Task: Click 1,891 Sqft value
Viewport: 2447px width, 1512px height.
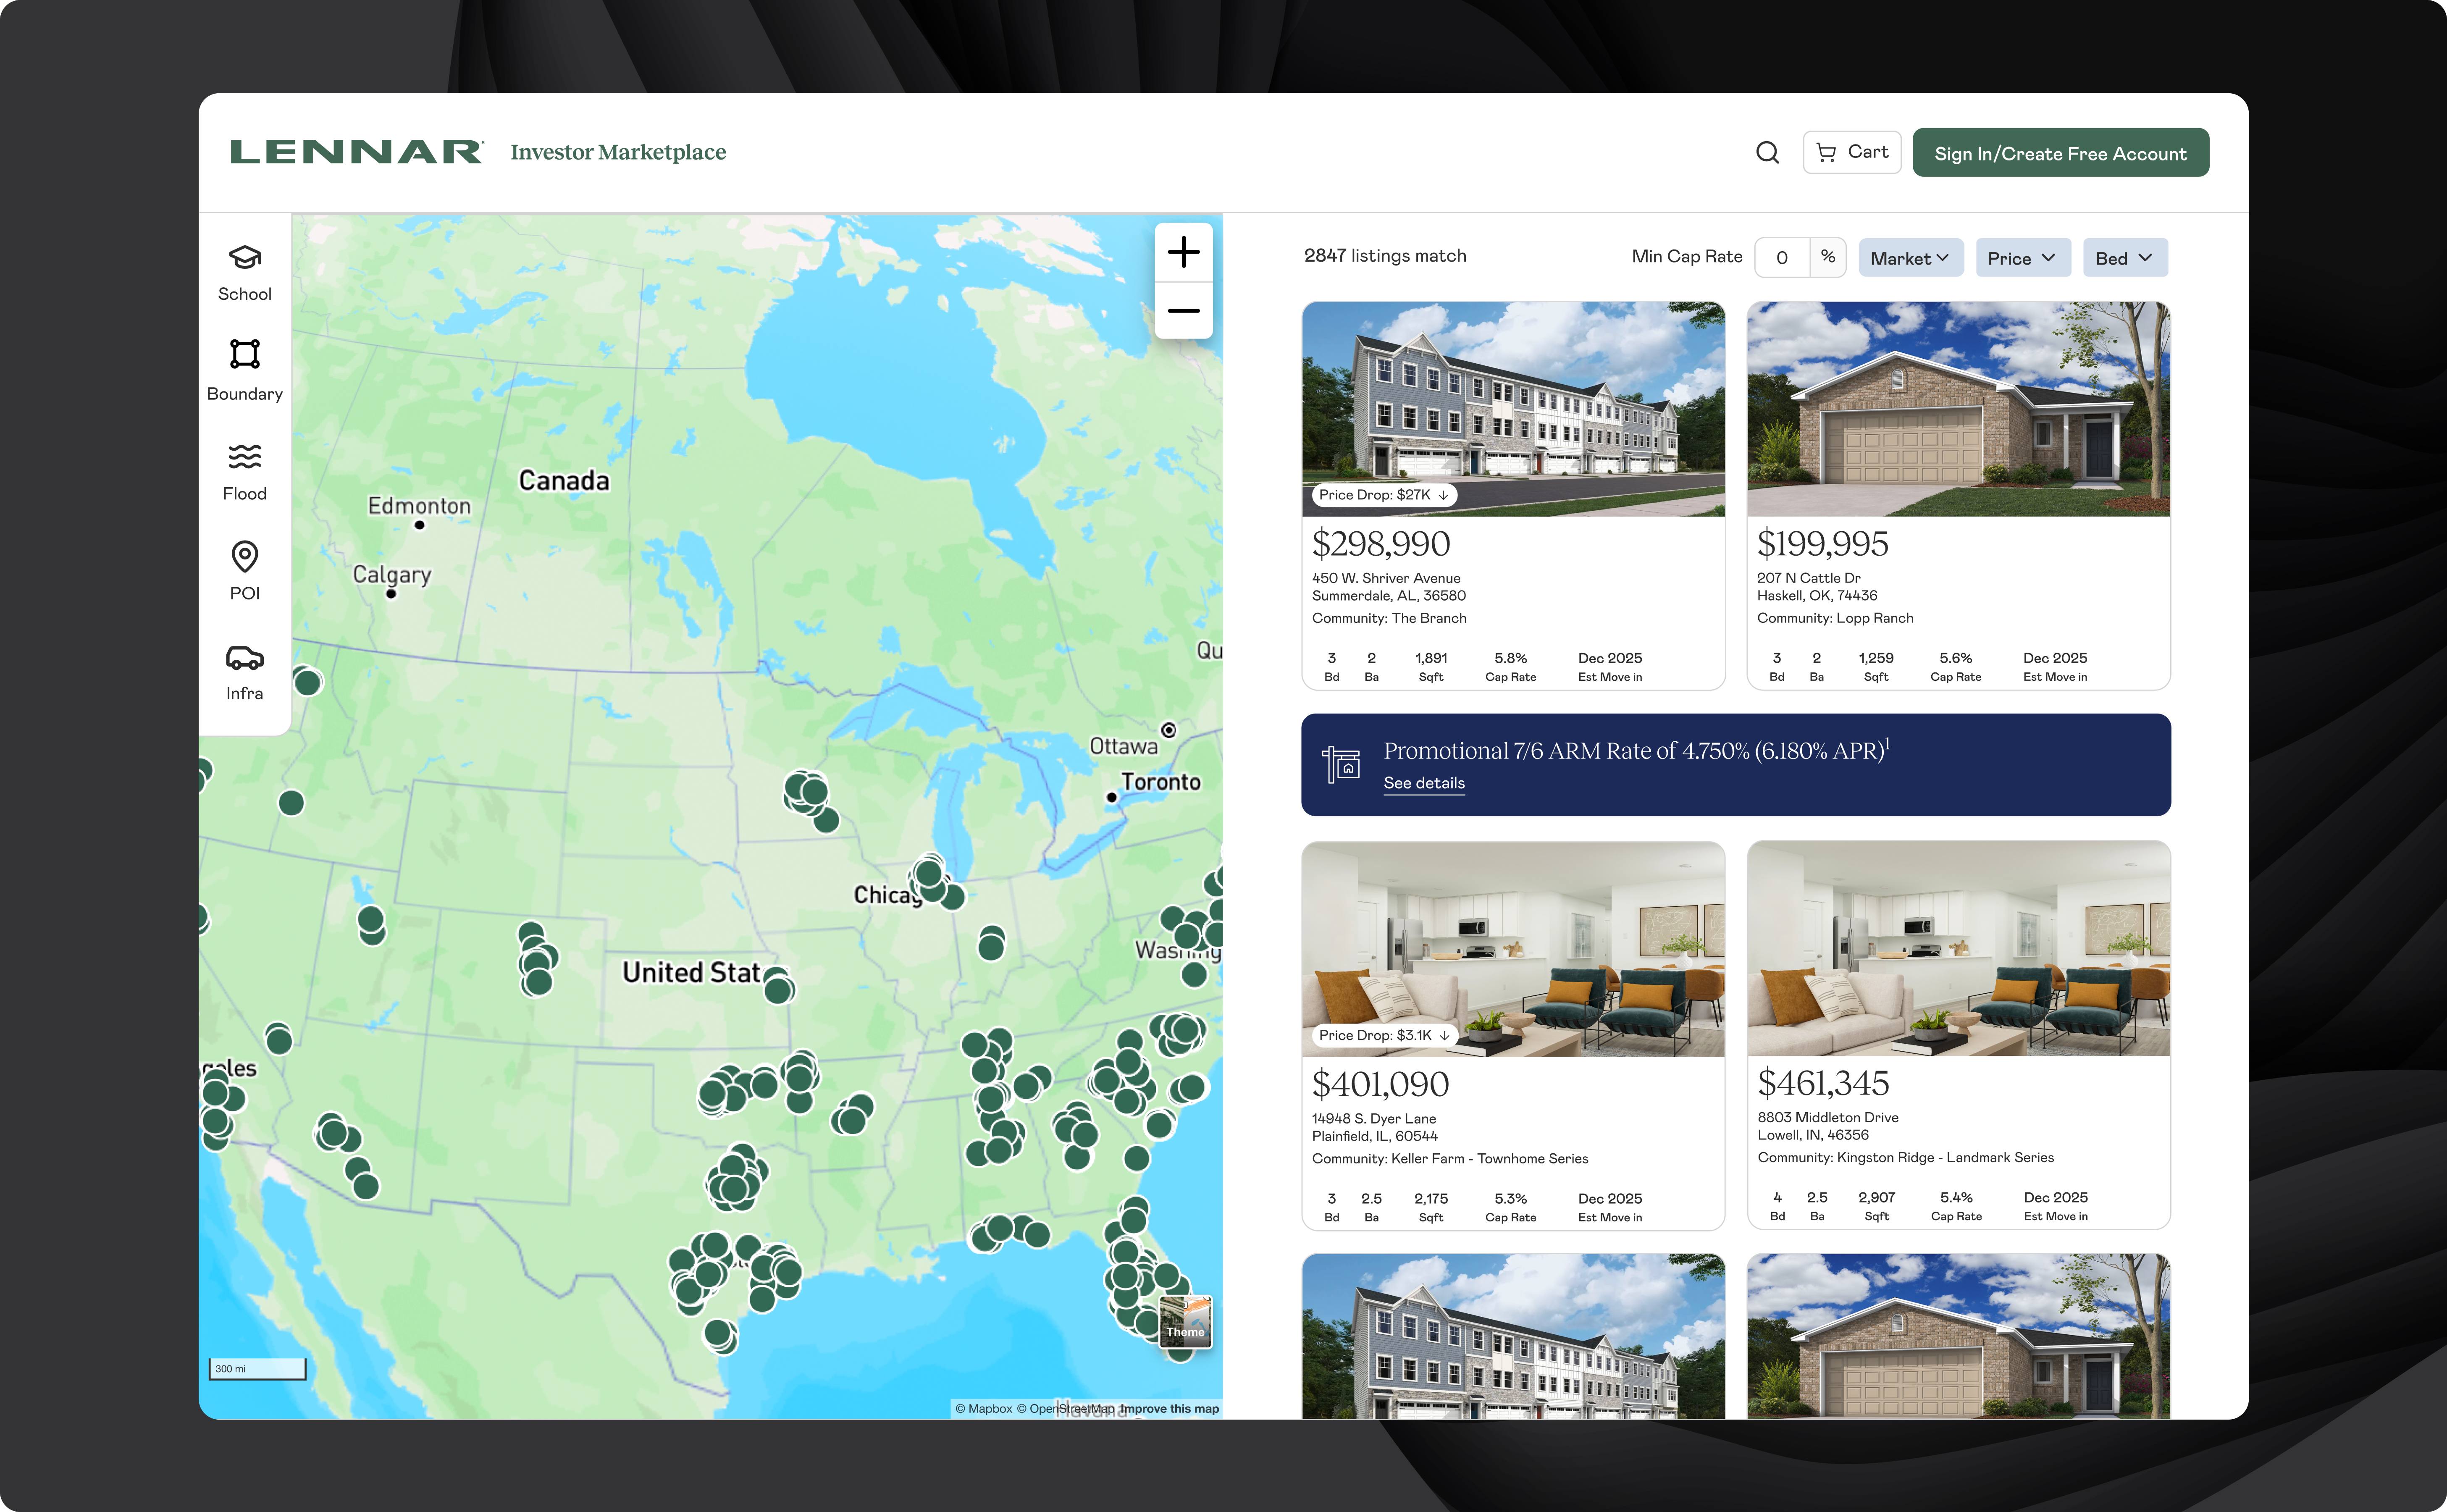Action: [1430, 658]
